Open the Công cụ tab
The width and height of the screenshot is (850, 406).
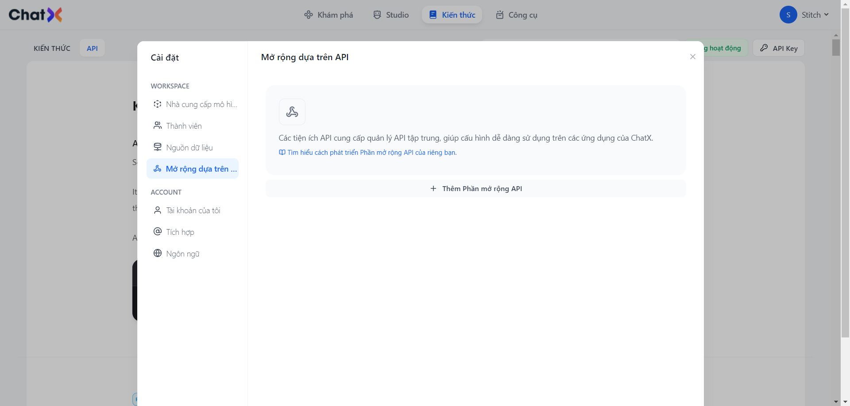[516, 15]
